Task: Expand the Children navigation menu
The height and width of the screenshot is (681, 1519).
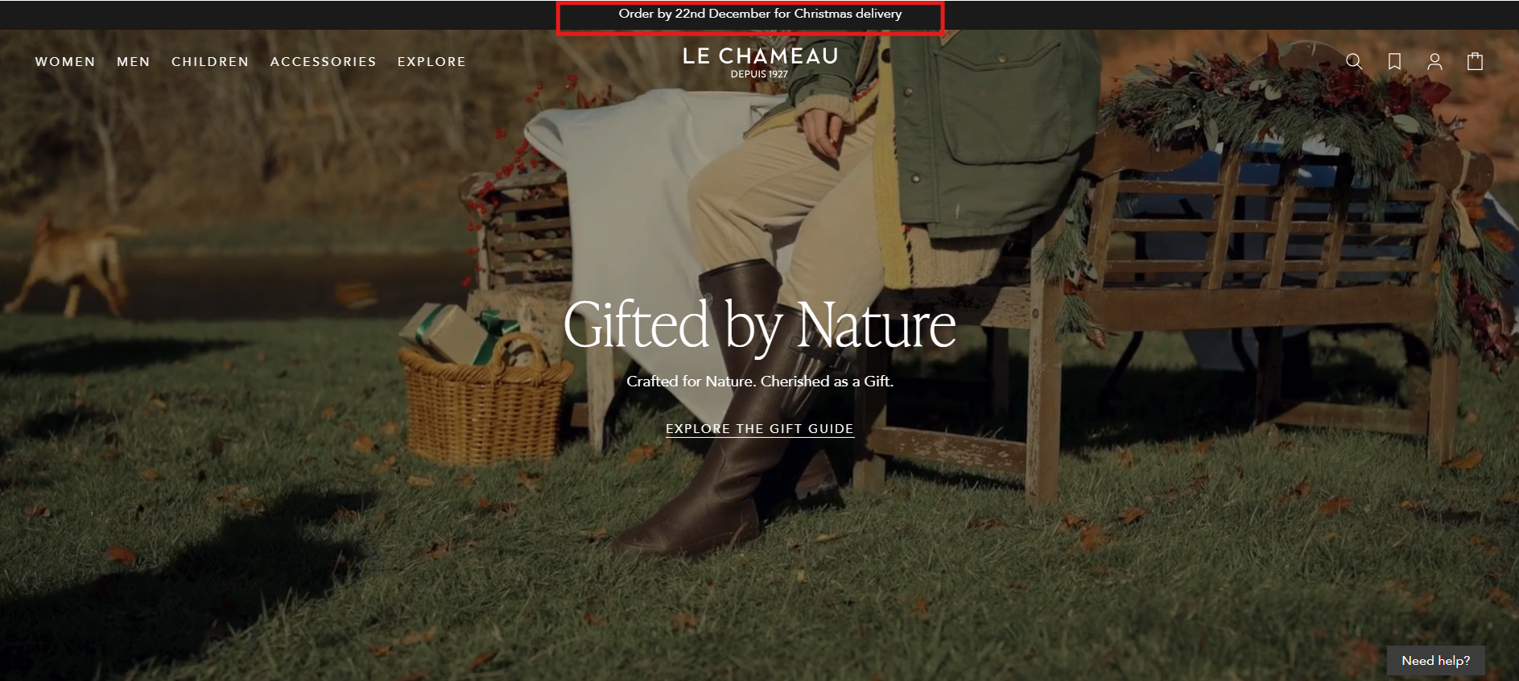Action: click(x=210, y=62)
